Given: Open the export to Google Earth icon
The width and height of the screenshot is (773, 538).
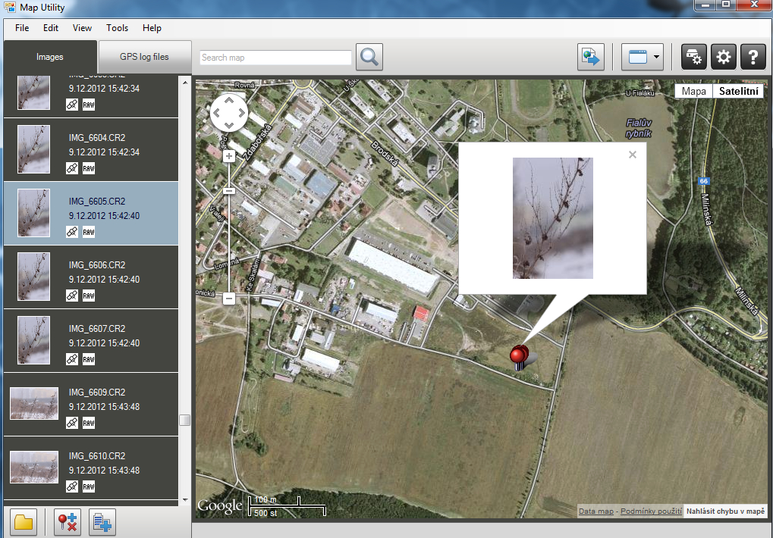Looking at the screenshot, I should click(x=591, y=57).
